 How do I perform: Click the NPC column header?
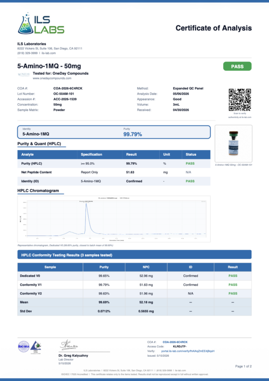click(146, 267)
